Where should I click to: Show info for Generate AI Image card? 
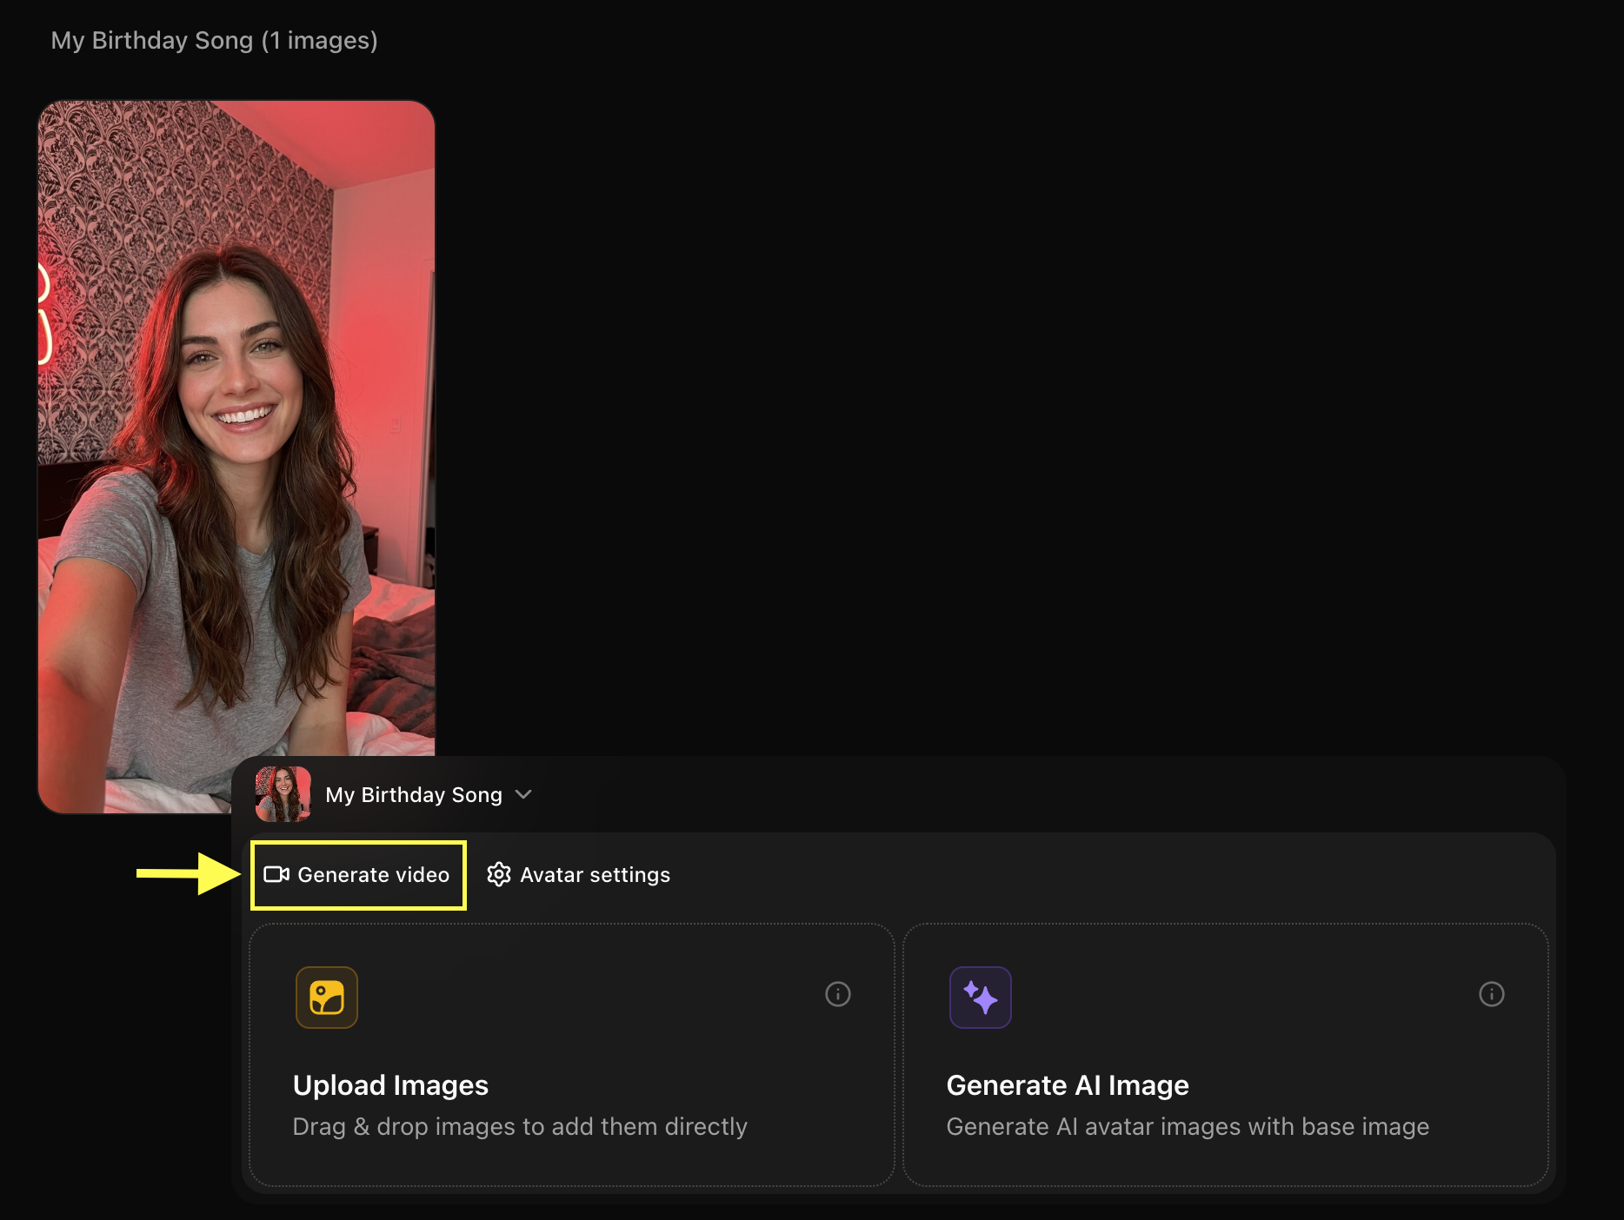pos(1492,994)
